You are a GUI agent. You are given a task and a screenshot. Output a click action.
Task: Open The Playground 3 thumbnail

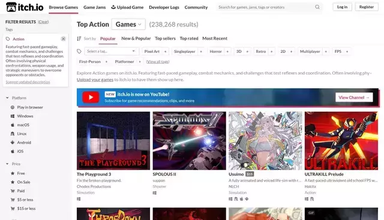[x=113, y=141]
